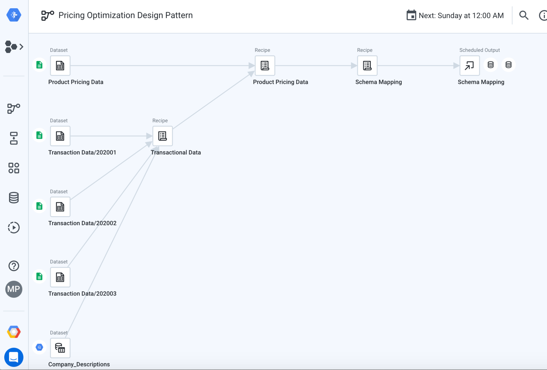The image size is (547, 370).
Task: Select the Schema Mapping recipe node
Action: [367, 66]
